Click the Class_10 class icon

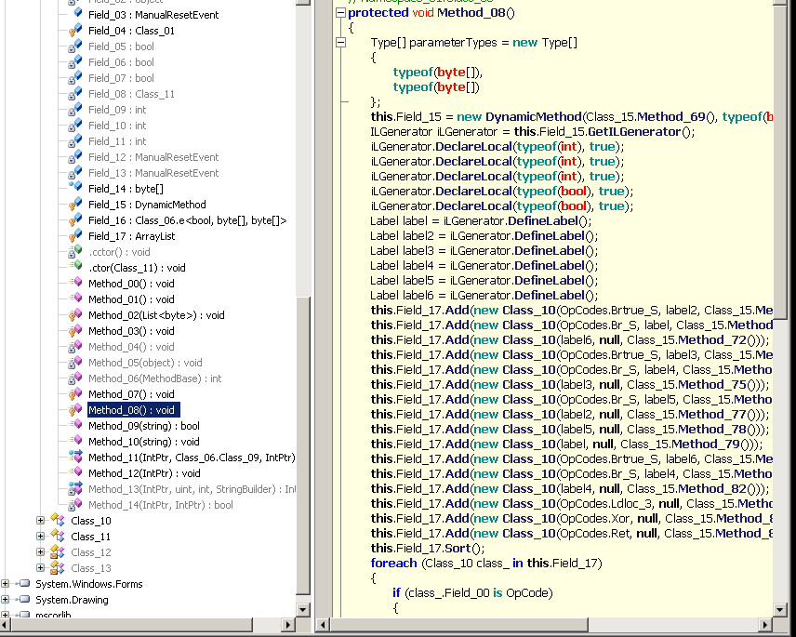click(x=58, y=521)
